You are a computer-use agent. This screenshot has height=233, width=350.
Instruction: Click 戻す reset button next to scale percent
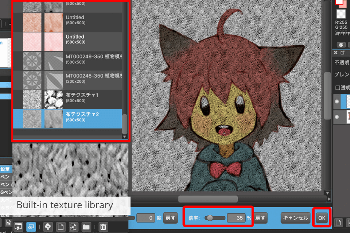coord(260,218)
